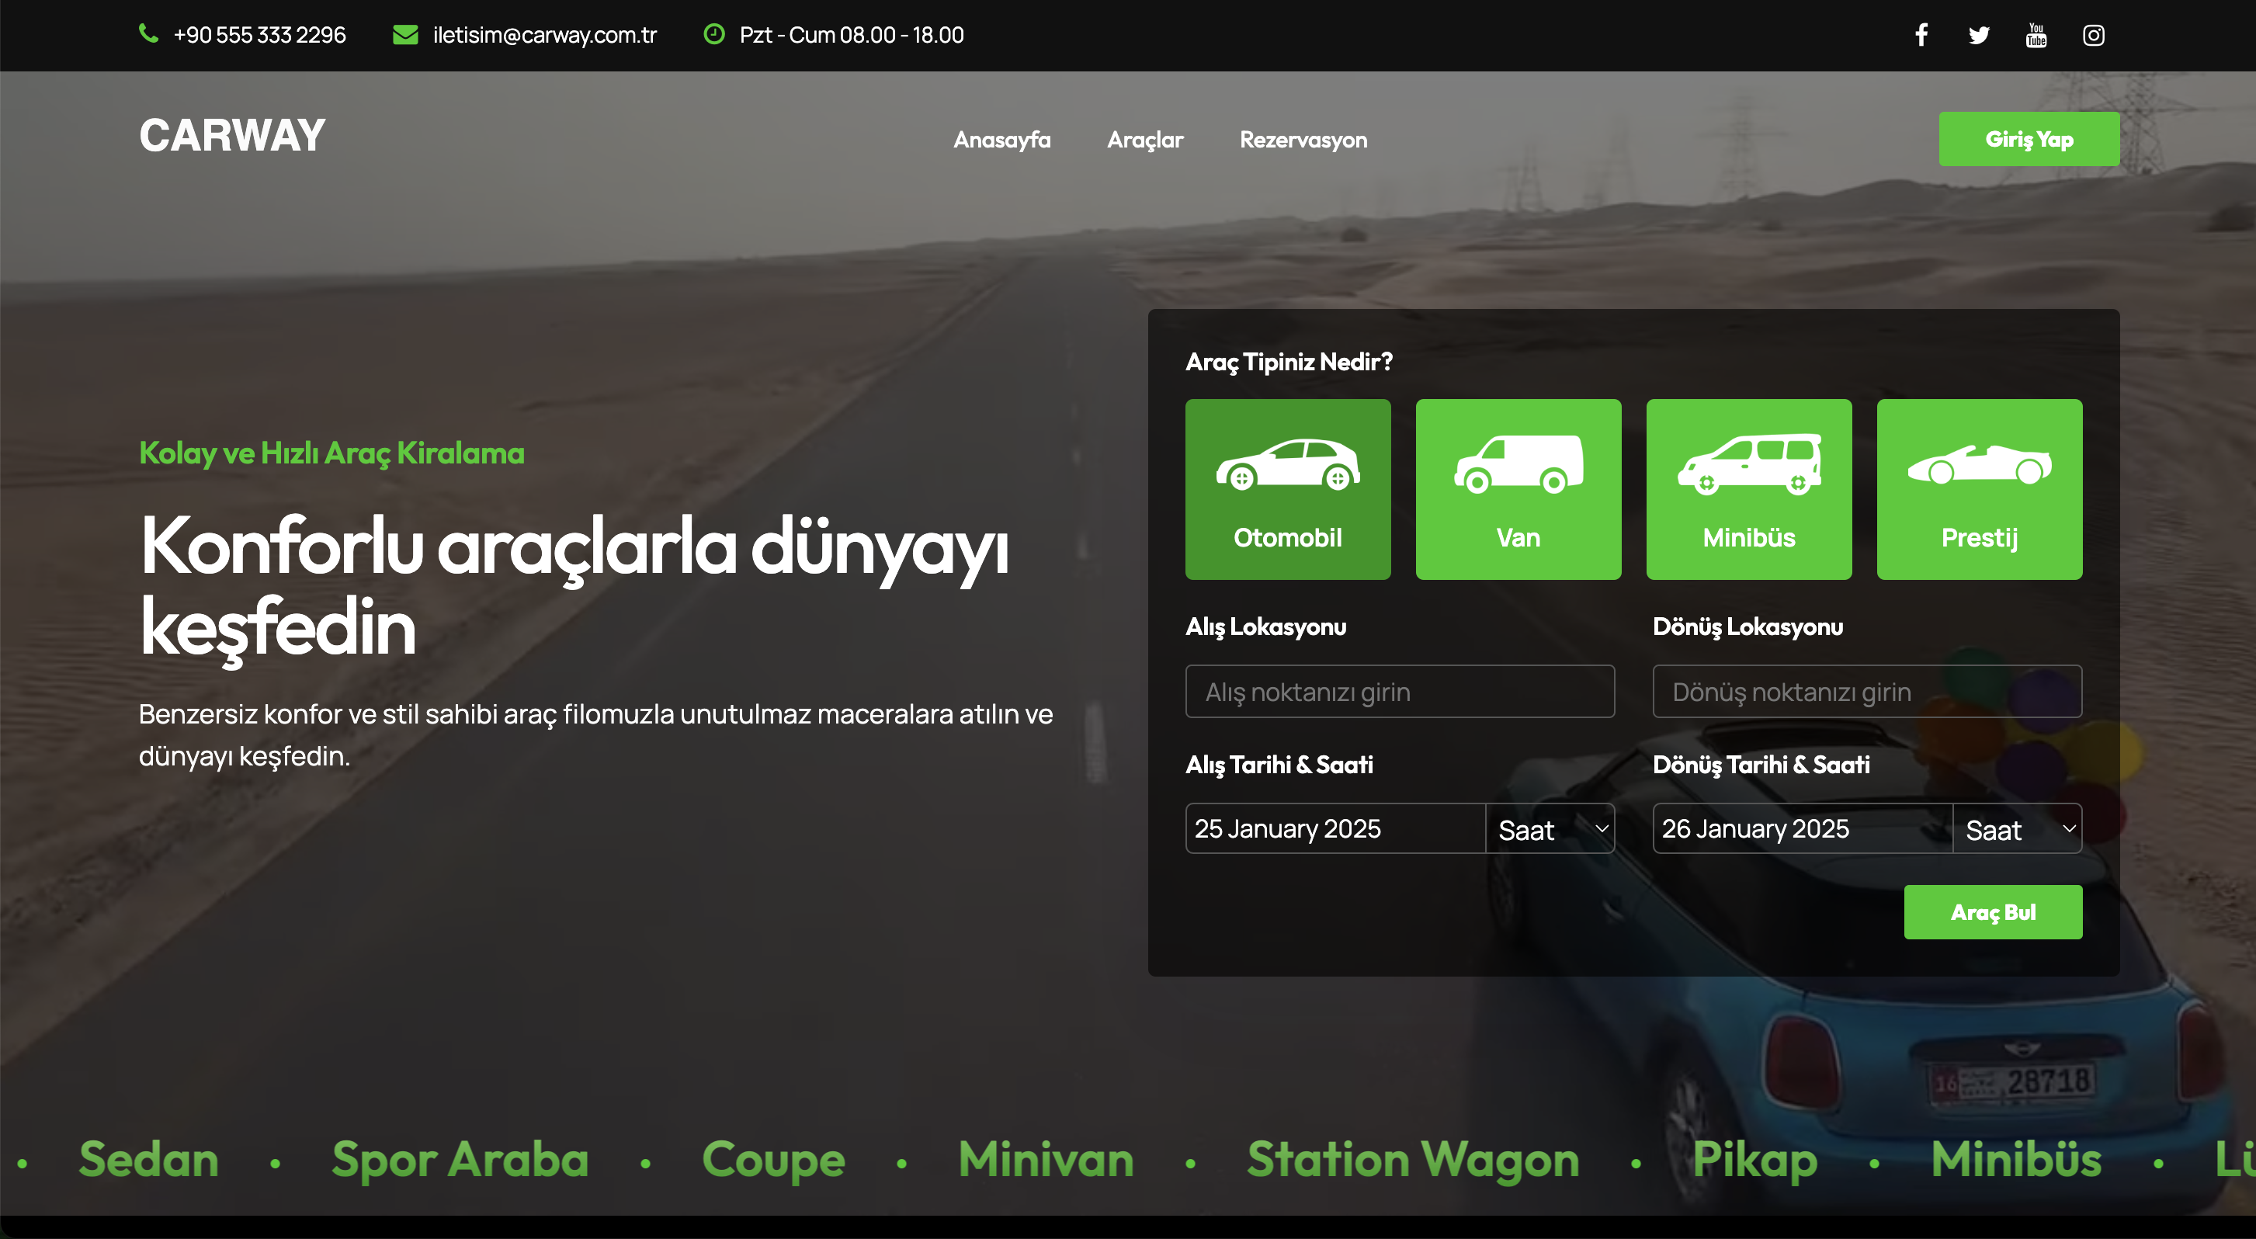Click the Araç Tipiniz Nedir? heading
Viewport: 2256px width, 1239px height.
click(1288, 362)
